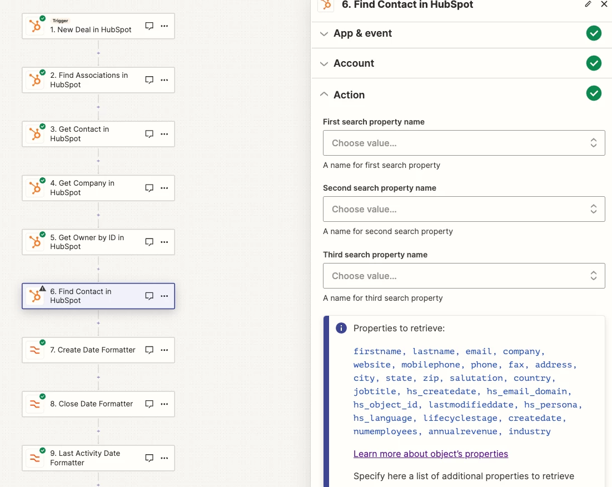Viewport: 612px width, 487px height.
Task: Open comment icon on New Deal in HubSpot step
Action: (149, 26)
